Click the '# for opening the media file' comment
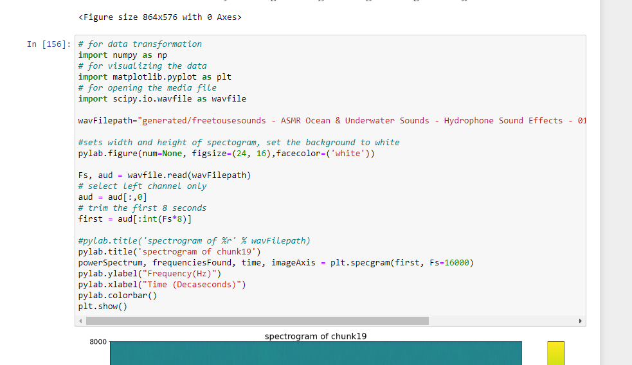This screenshot has height=365, width=632. [x=147, y=88]
